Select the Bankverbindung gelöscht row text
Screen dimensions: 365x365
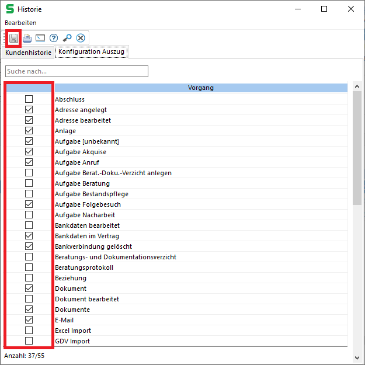point(93,246)
